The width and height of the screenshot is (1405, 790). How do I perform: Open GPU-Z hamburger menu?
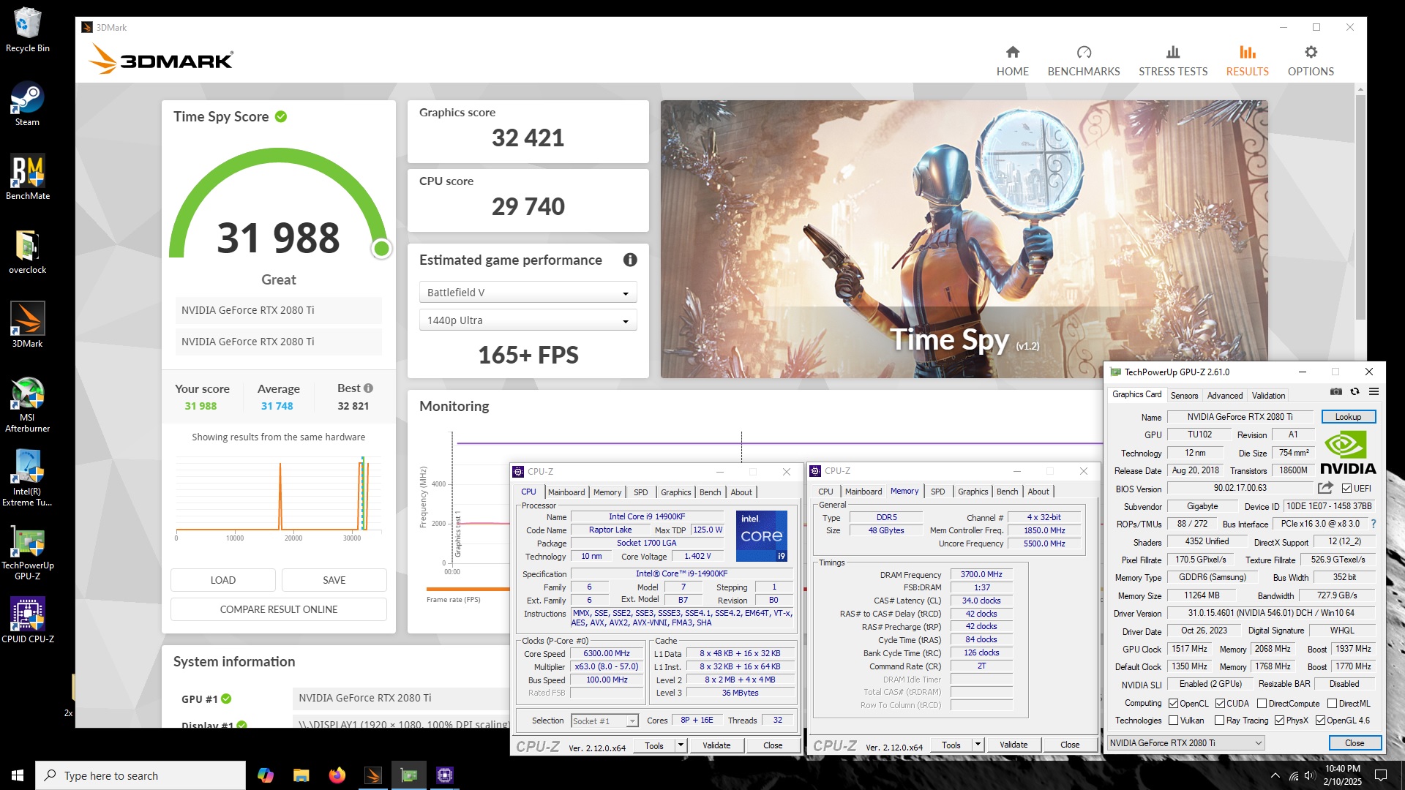(1374, 392)
